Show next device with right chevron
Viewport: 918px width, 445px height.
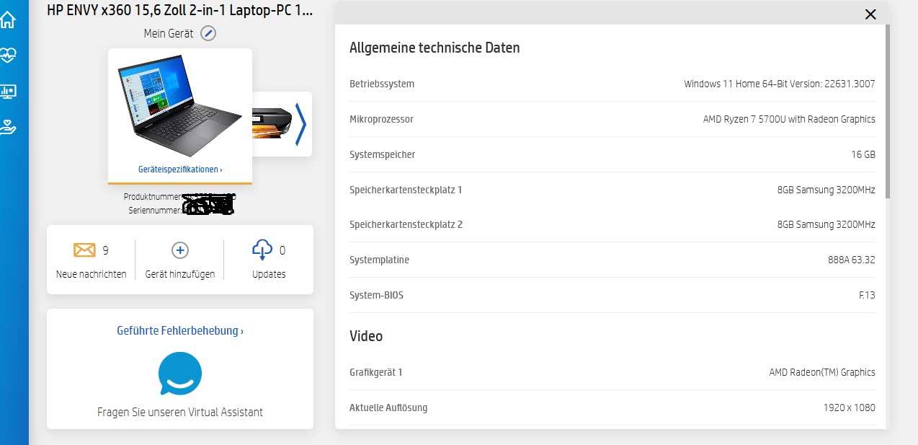(300, 124)
